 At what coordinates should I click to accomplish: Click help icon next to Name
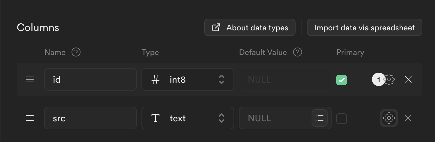(x=76, y=52)
